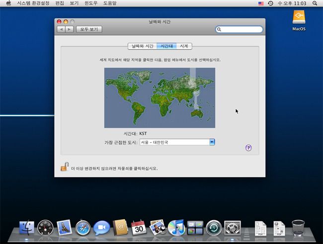The width and height of the screenshot is (323, 244).
Task: Open the closest city dropdown showing 서울
Action: [177, 142]
